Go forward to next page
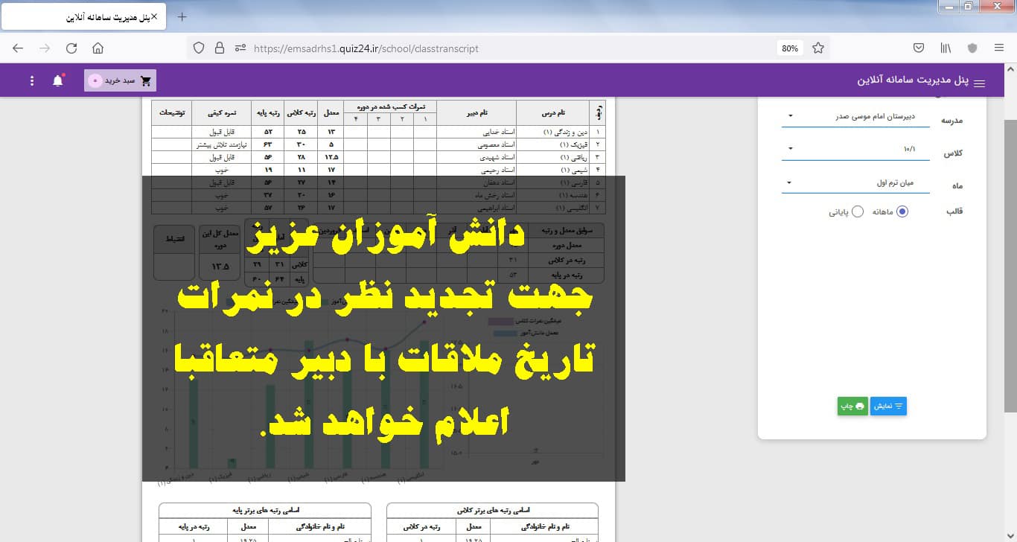Screen dimensions: 1017x542 (x=45, y=48)
